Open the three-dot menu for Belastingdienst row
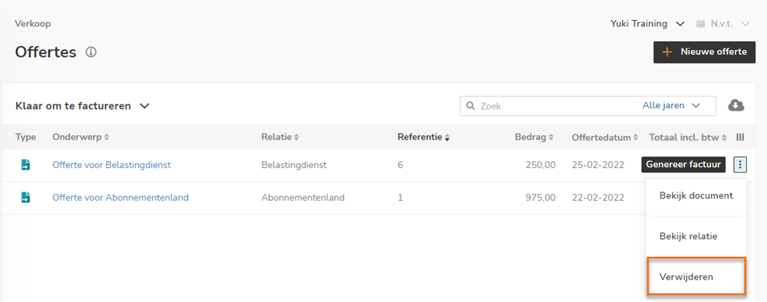767x302 pixels. pyautogui.click(x=740, y=165)
